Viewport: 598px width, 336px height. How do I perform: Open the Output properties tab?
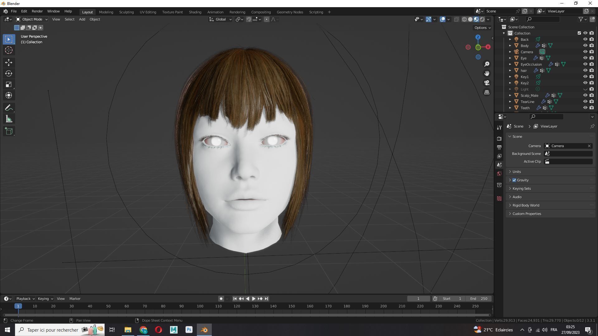pos(499,147)
